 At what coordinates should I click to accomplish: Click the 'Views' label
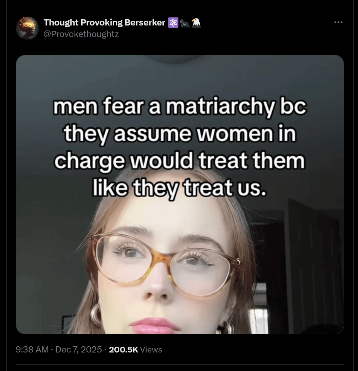click(x=151, y=349)
